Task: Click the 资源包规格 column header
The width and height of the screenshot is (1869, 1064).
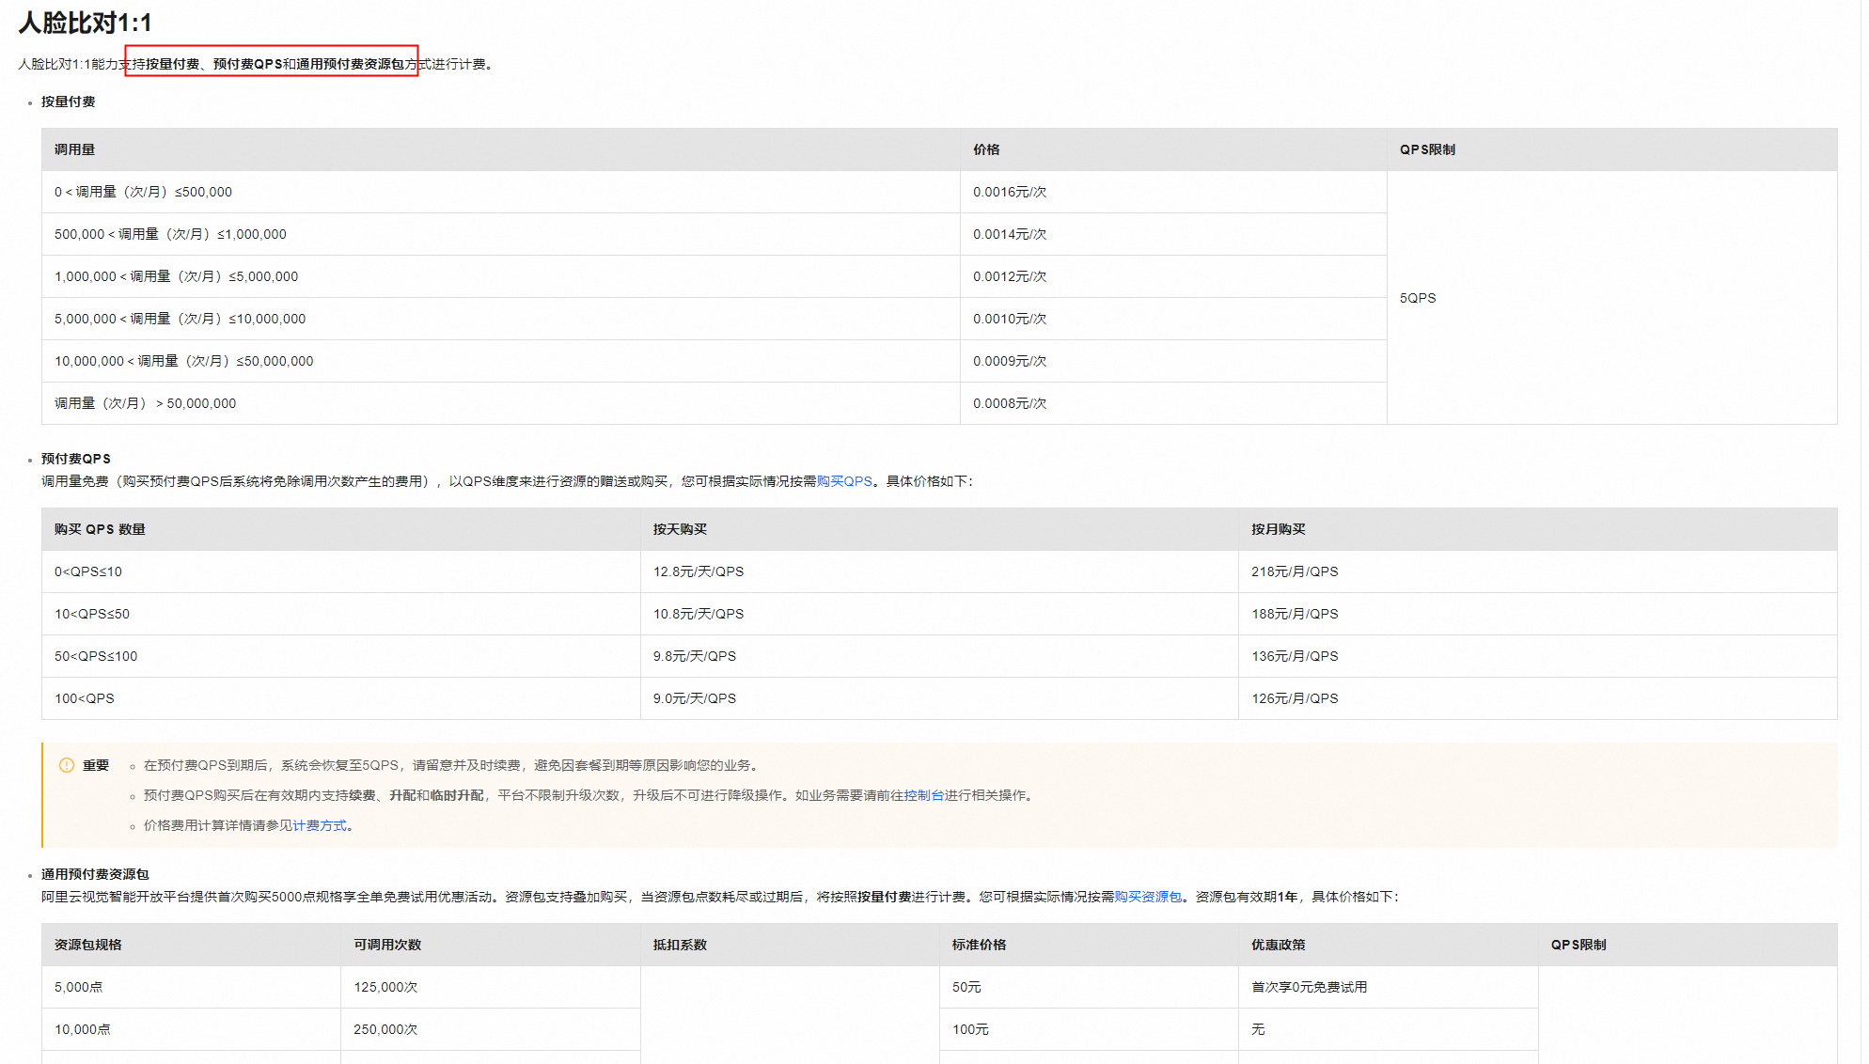Action: pos(191,945)
